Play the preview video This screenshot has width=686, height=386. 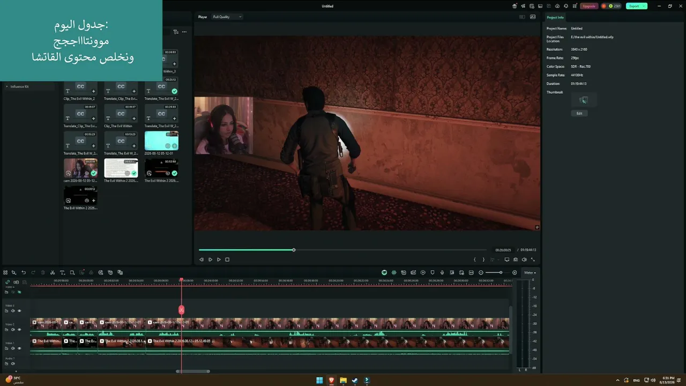click(219, 259)
